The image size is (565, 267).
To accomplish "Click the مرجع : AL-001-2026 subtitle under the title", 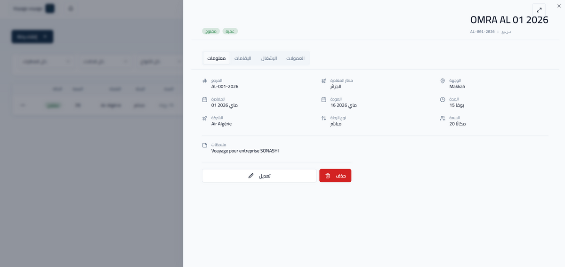I will [491, 32].
